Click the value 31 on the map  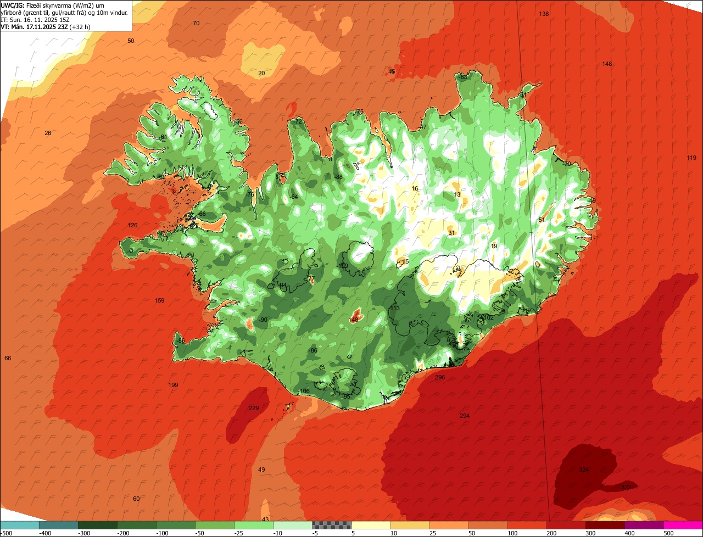451,233
